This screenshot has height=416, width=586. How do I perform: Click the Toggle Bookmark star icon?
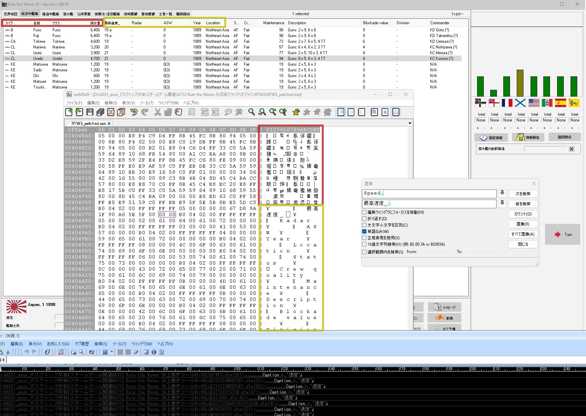click(296, 112)
